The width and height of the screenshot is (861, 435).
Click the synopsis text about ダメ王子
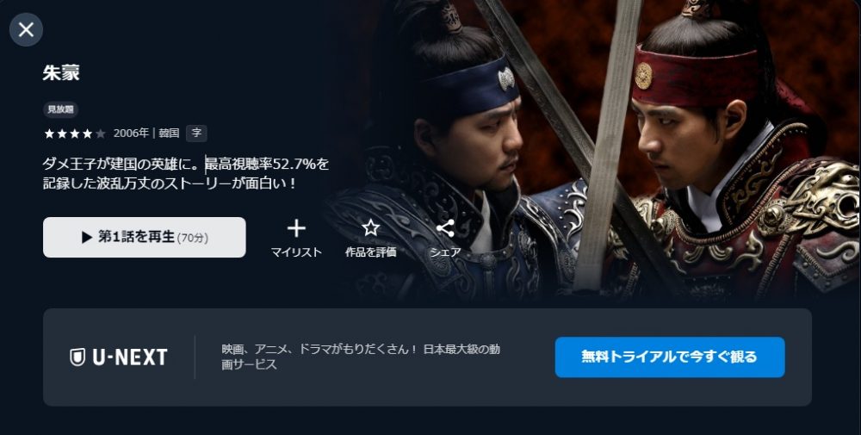coord(186,173)
